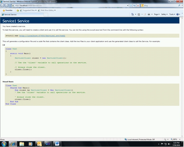Open the Home button dropdown arrow
The height and width of the screenshot is (147, 184).
click(136, 14)
